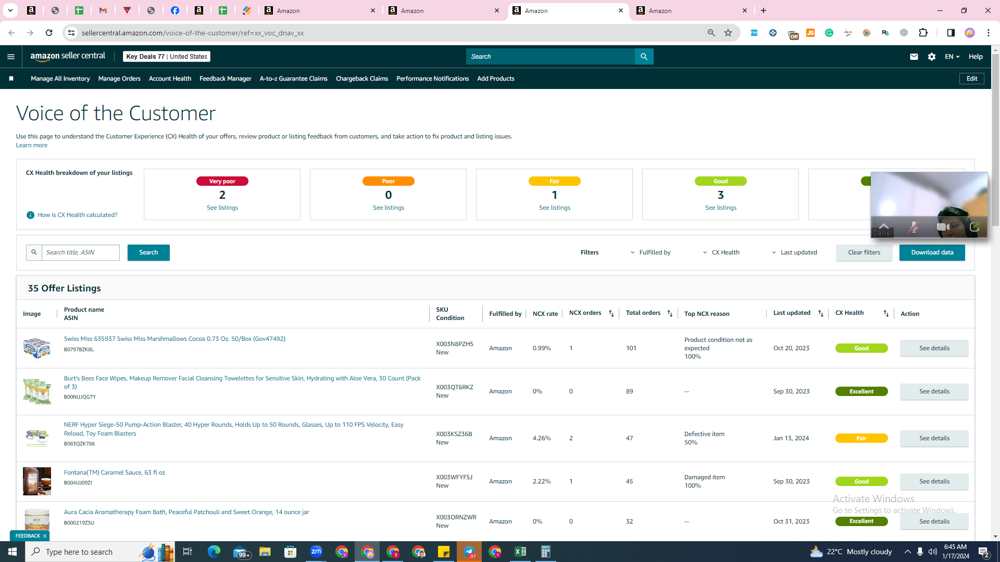Screen dimensions: 1000x562
Task: Click the magnifier button beside the top Search bar
Action: 644,57
